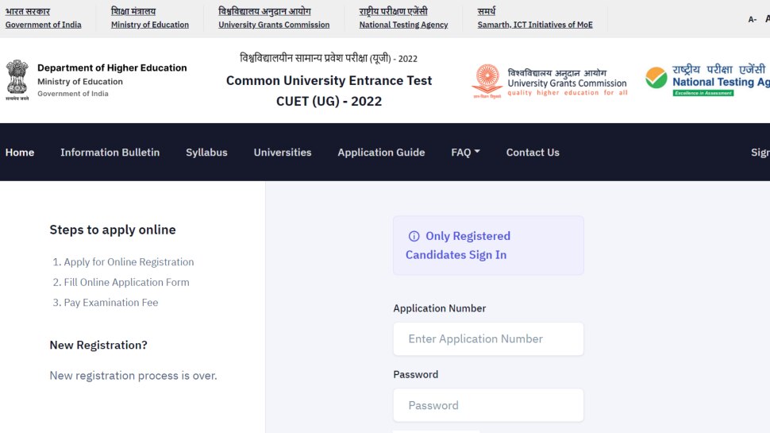The width and height of the screenshot is (770, 433).
Task: Click the 'Password' field label
Action: 415,374
